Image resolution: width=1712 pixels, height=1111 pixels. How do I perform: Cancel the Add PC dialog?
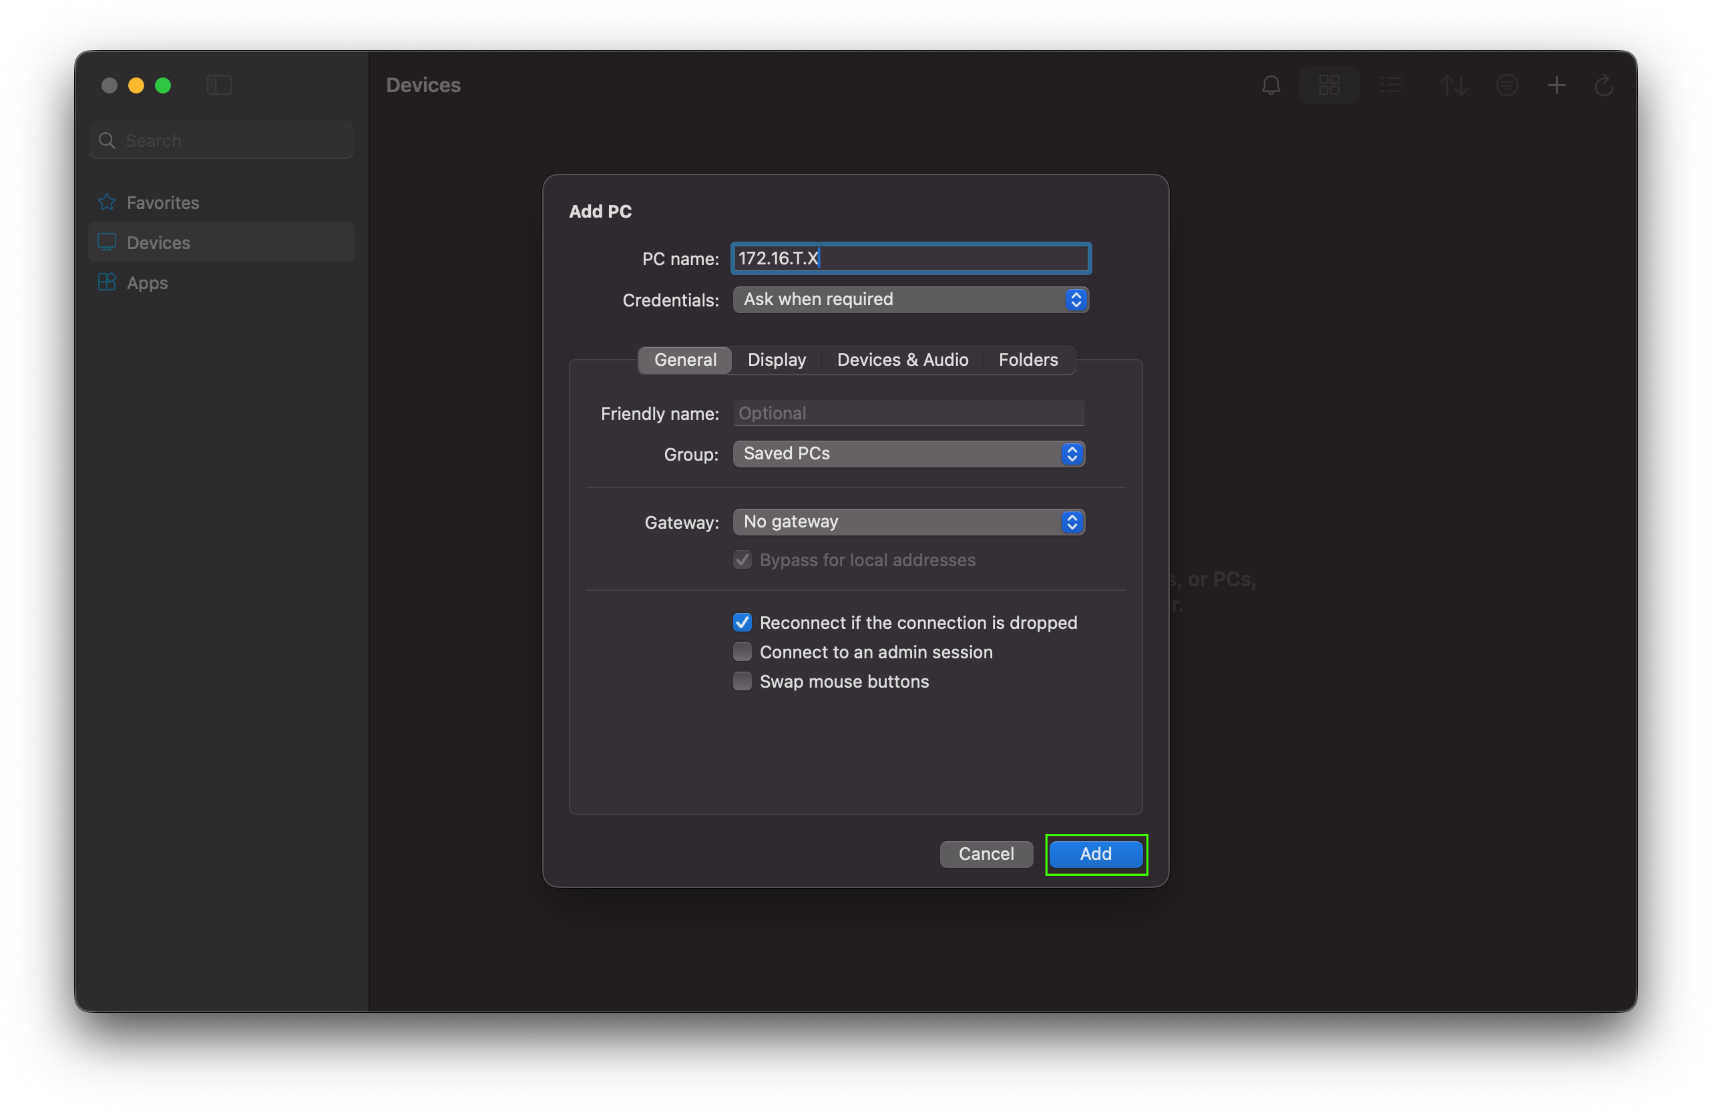[986, 853]
